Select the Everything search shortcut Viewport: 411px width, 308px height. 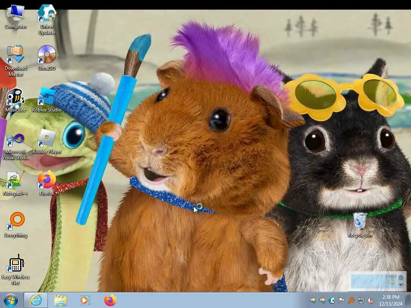tap(16, 225)
